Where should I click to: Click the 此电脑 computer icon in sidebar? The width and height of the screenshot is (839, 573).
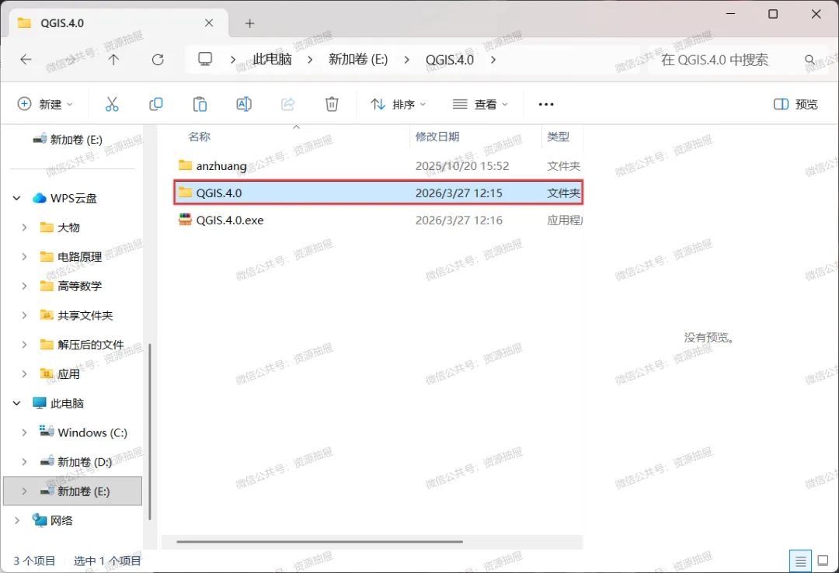(39, 403)
